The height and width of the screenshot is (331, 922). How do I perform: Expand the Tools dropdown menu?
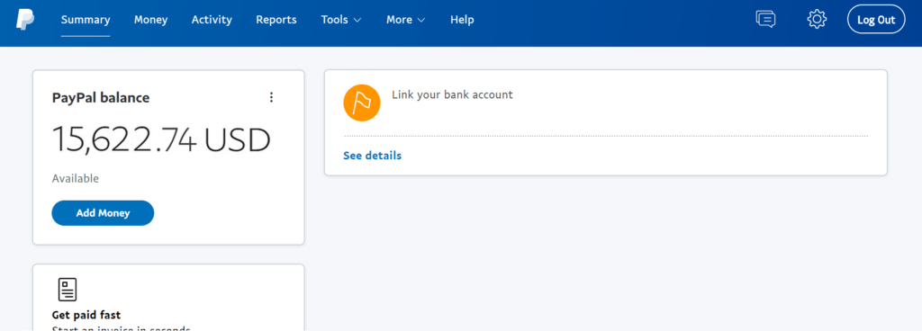[x=341, y=20]
